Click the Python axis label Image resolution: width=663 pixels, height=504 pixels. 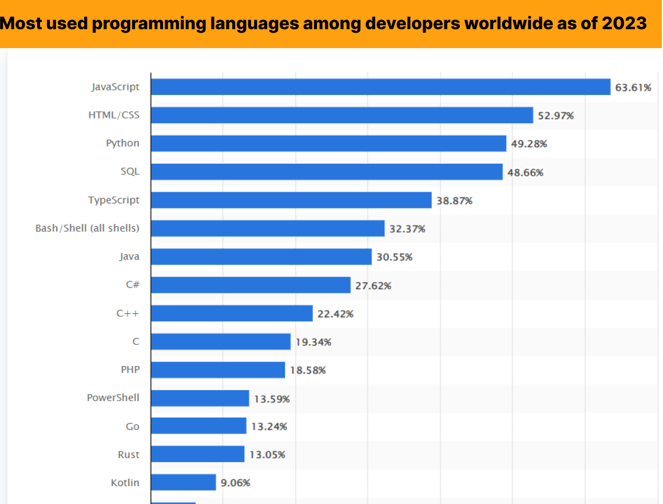pyautogui.click(x=122, y=143)
